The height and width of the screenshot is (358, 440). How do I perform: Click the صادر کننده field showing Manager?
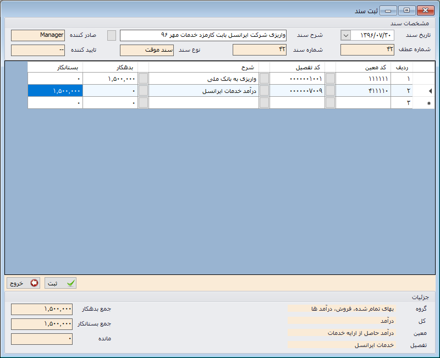tap(38, 35)
